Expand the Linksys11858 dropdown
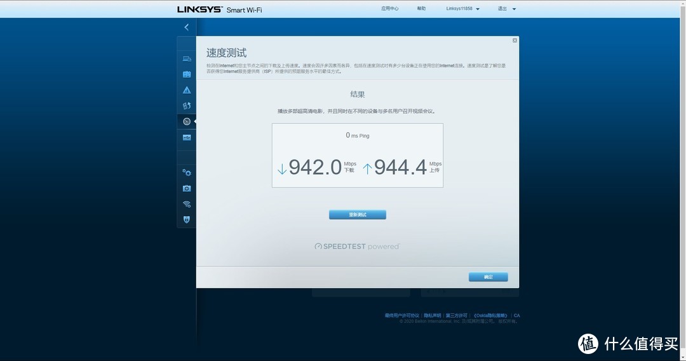Viewport: 686px width, 361px height. 463,9
